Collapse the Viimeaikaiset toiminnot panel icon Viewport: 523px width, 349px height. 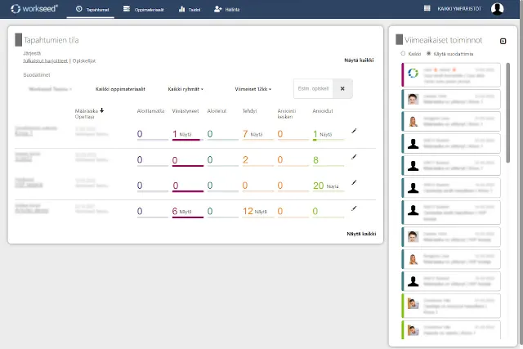click(503, 41)
